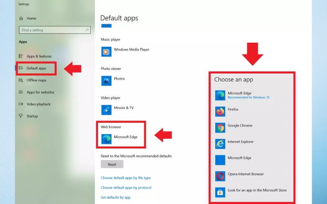Select the Google Chrome icon

(220, 128)
